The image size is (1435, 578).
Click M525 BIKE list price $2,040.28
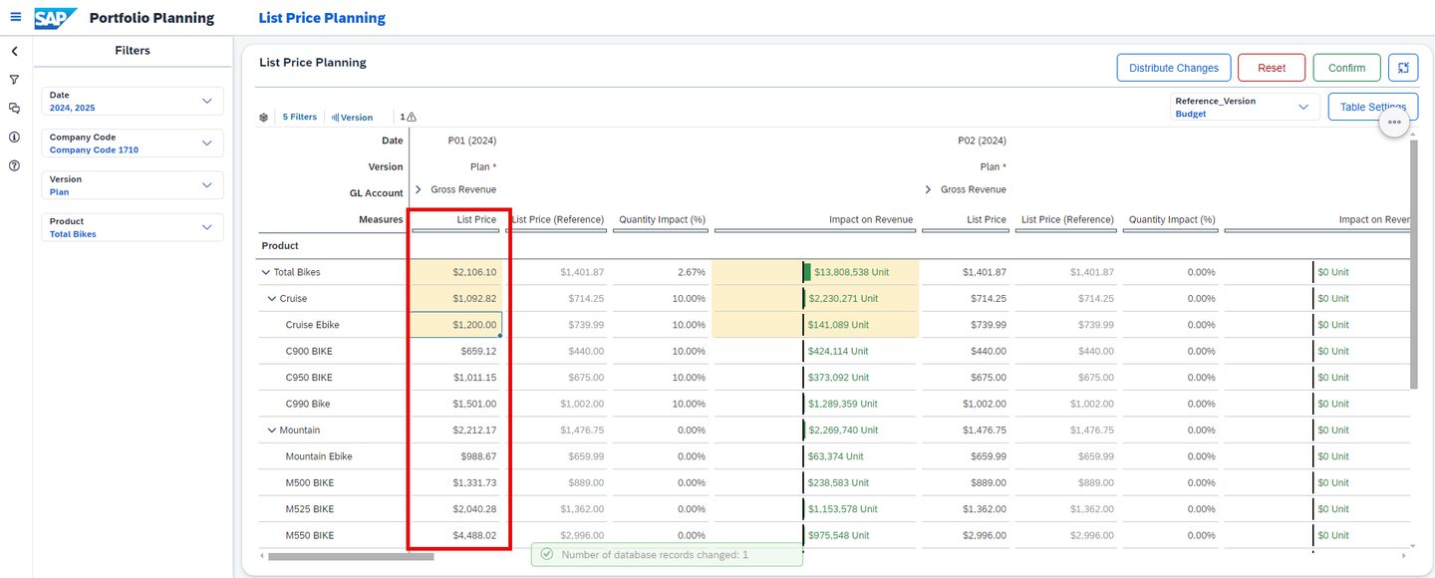(x=455, y=509)
